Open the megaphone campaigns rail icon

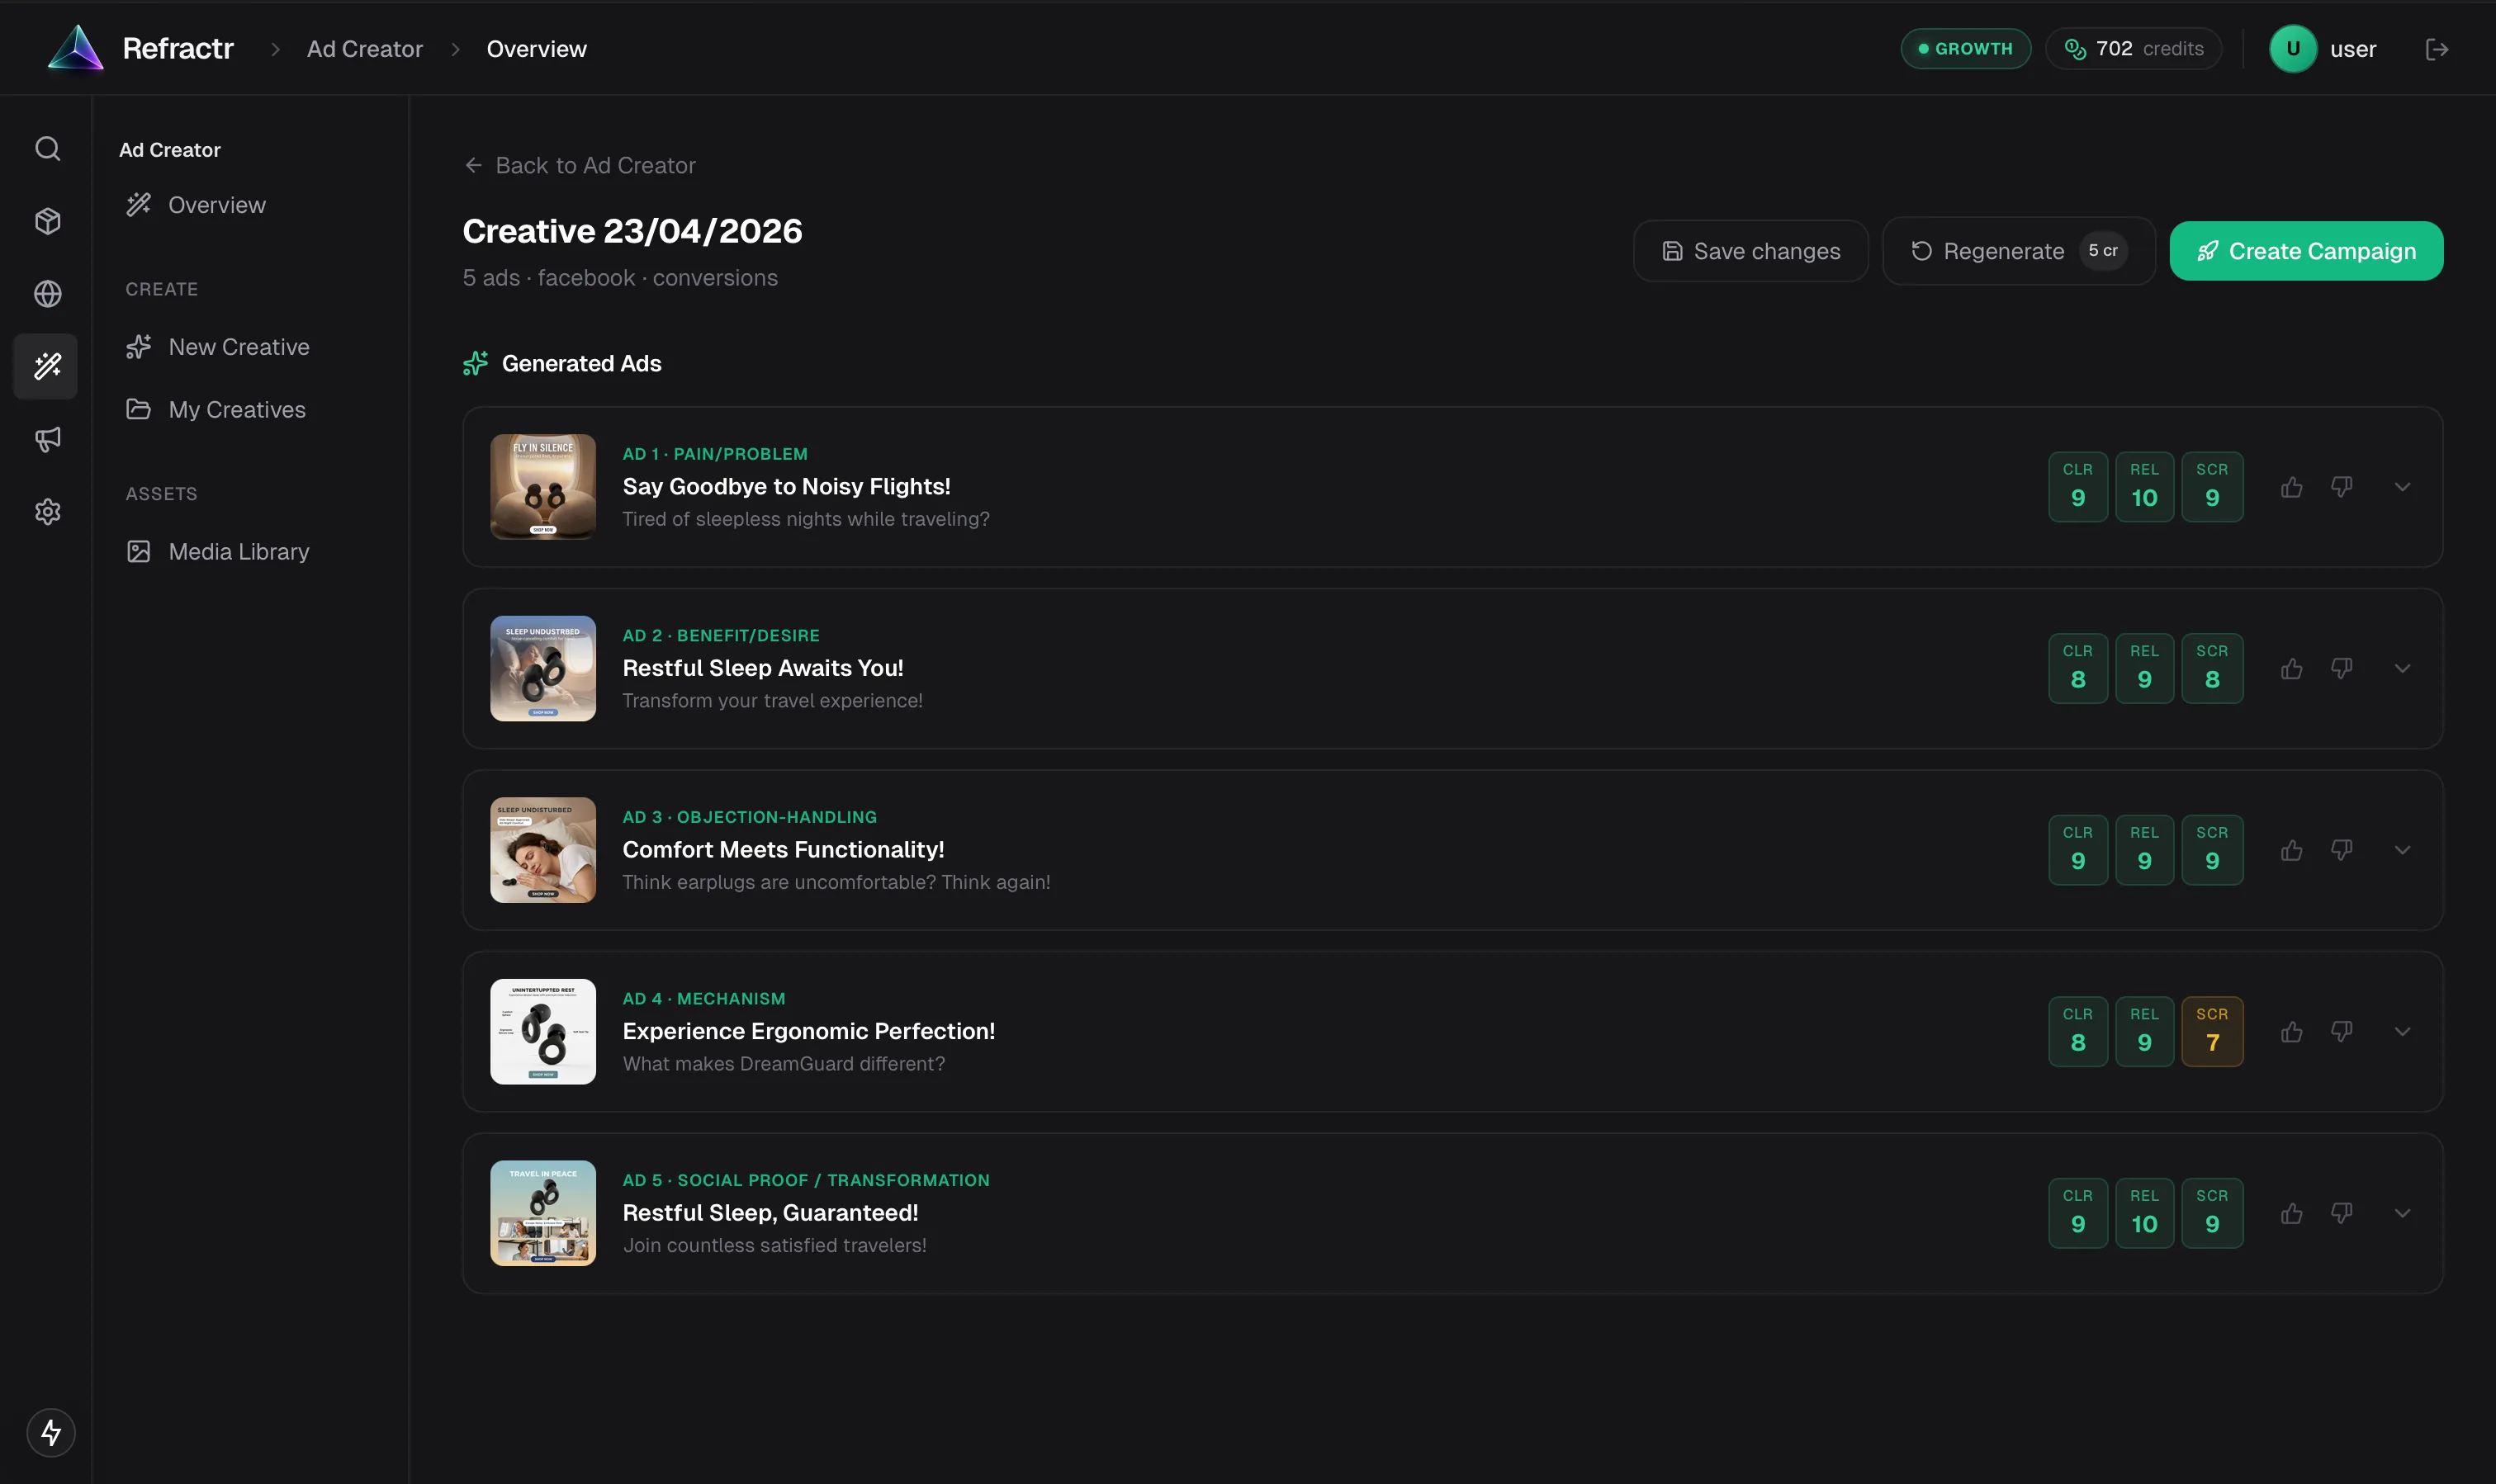pos(47,439)
